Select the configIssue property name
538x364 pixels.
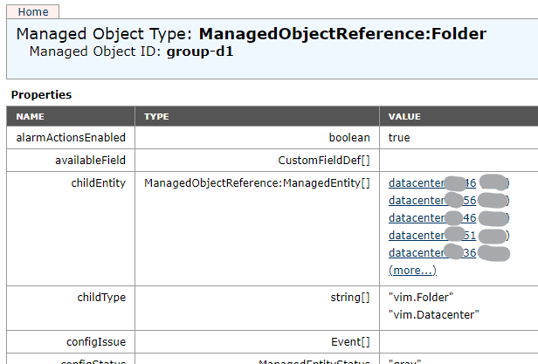pyautogui.click(x=98, y=342)
